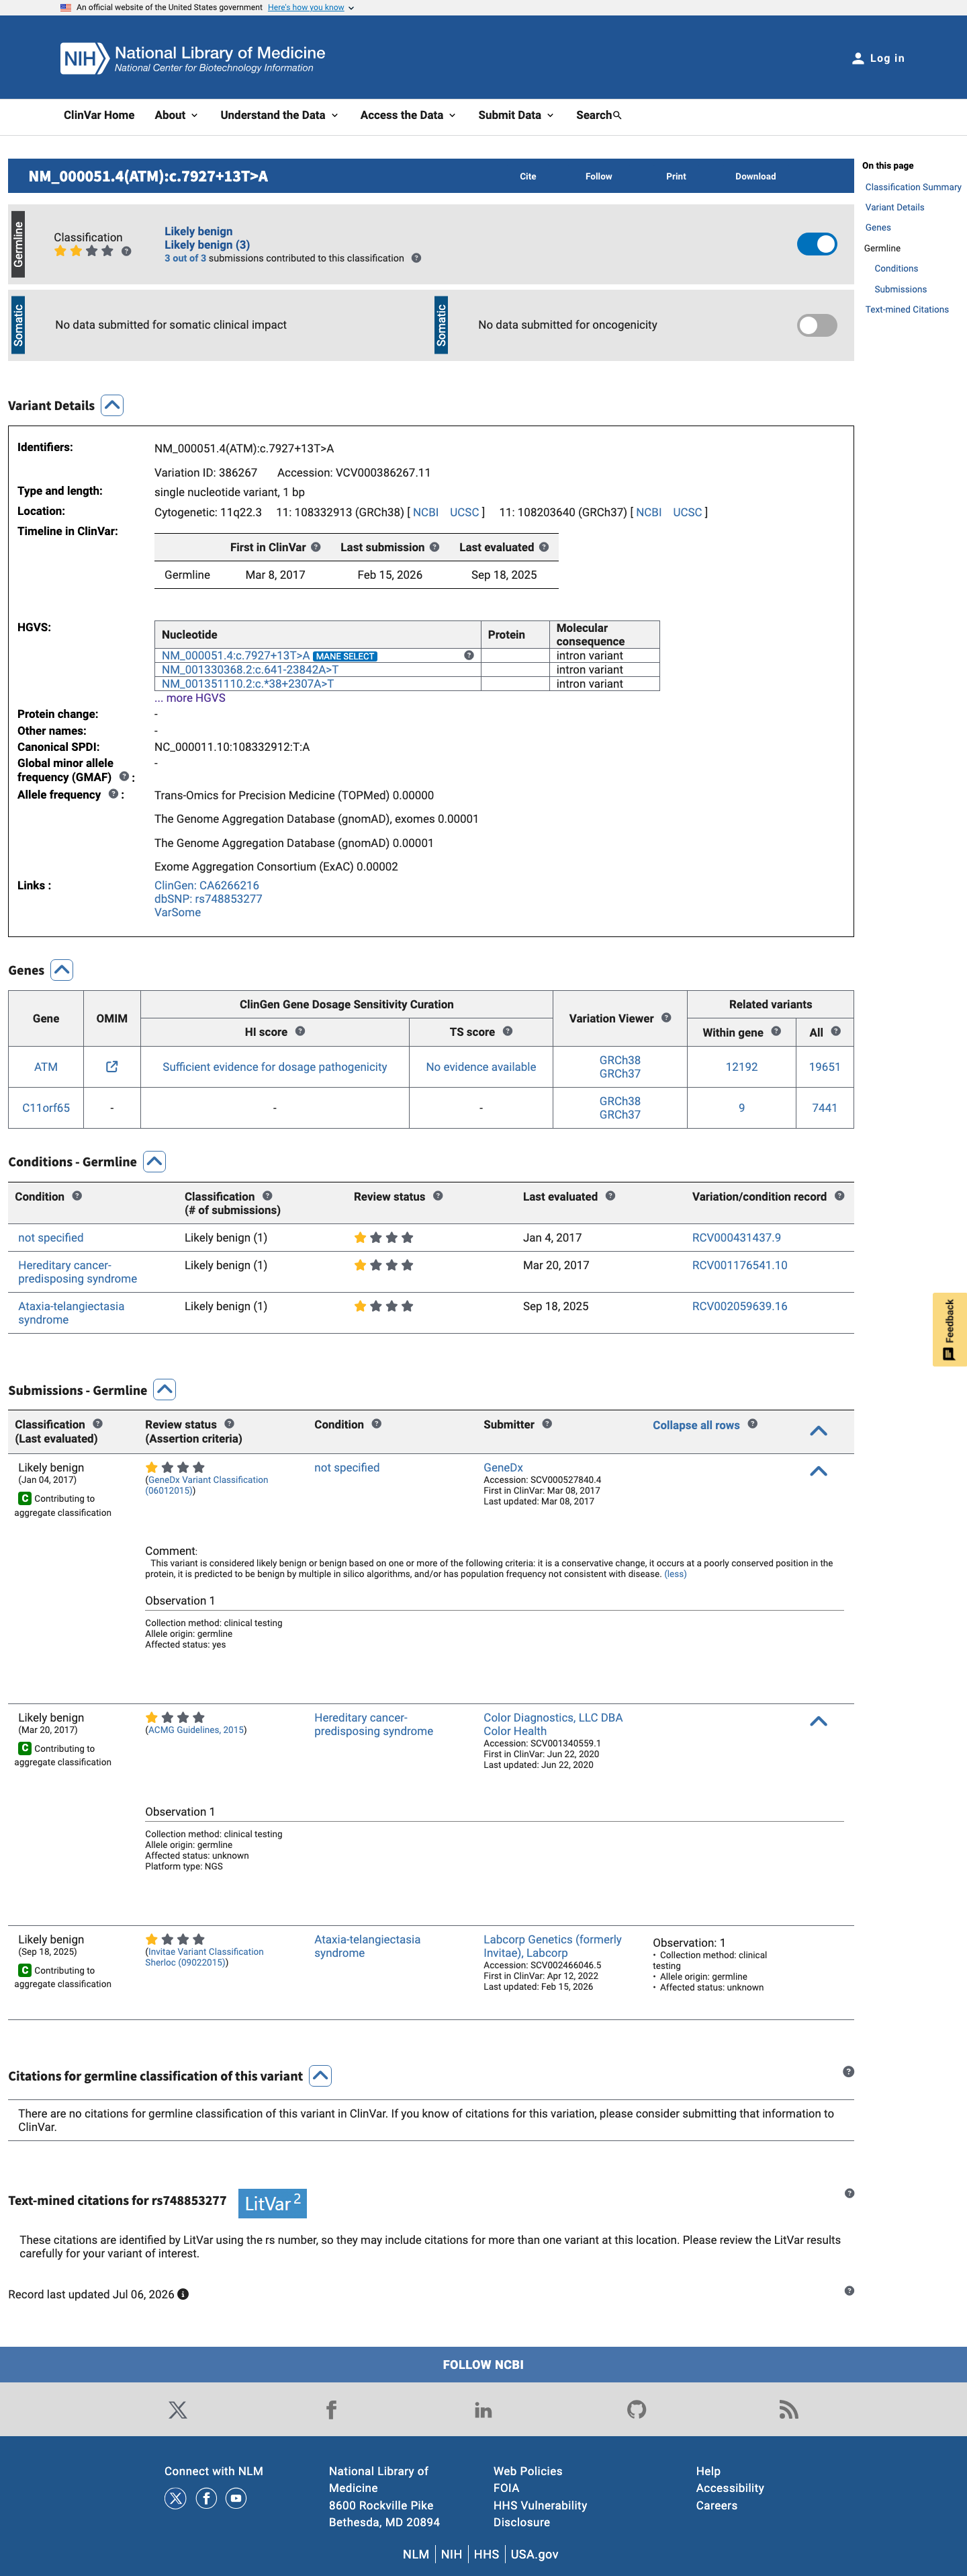Click help icon after 'contributed to this classification'

[416, 258]
